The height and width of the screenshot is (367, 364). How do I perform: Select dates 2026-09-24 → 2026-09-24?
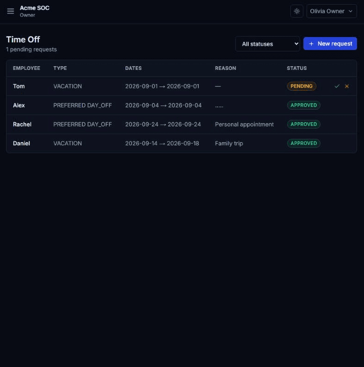tap(163, 124)
